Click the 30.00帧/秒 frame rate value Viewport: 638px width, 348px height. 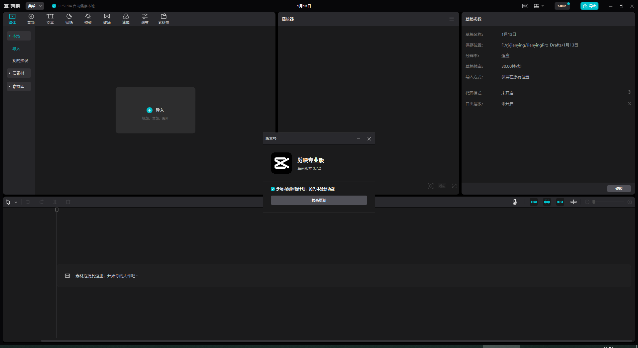point(511,66)
